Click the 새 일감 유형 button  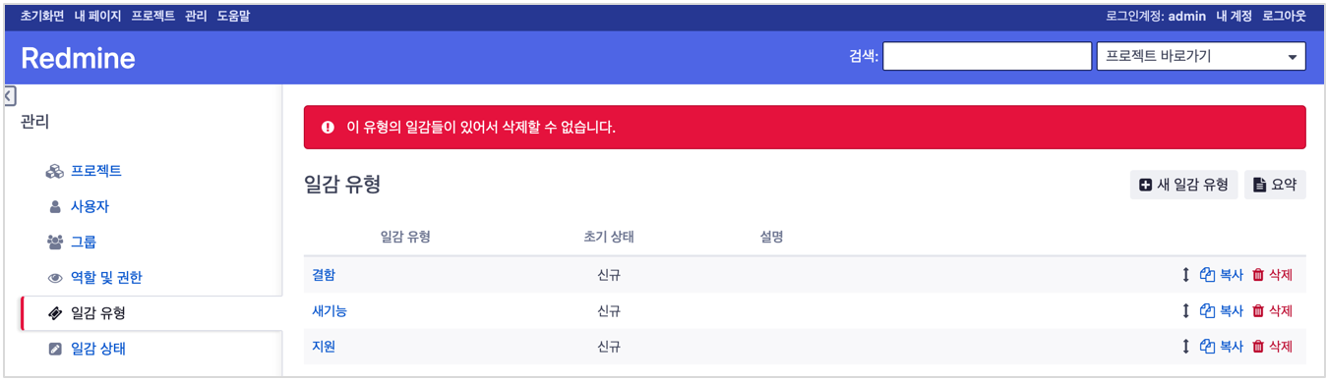1183,185
